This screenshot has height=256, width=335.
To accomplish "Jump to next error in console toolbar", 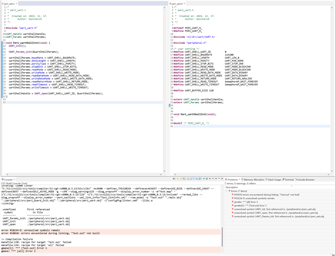I will 177,179.
